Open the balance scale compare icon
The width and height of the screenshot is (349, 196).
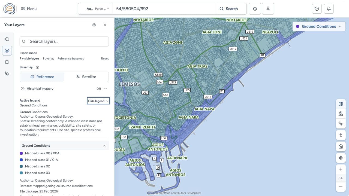point(255,9)
